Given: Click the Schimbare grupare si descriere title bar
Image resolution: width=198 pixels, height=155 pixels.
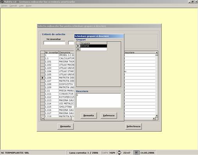Looking at the screenshot, I should click(x=99, y=36).
